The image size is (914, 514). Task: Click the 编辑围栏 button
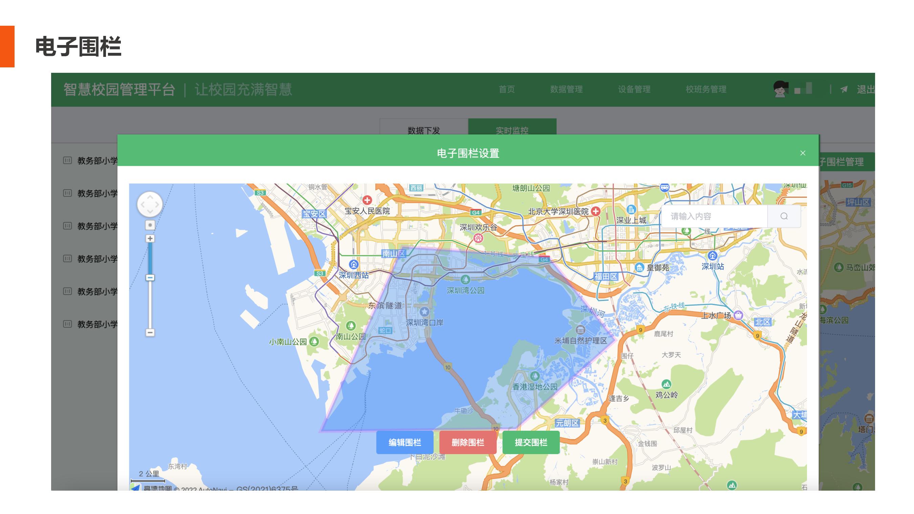(x=405, y=442)
